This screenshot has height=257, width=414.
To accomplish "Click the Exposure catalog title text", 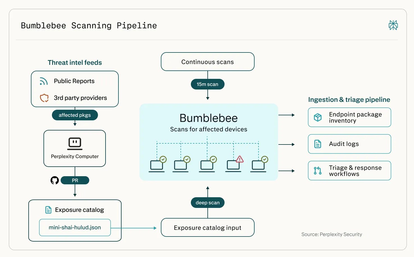I will [79, 210].
